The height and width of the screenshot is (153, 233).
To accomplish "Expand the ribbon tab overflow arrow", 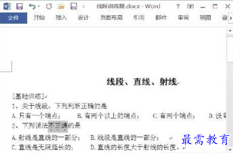I will tap(231, 18).
